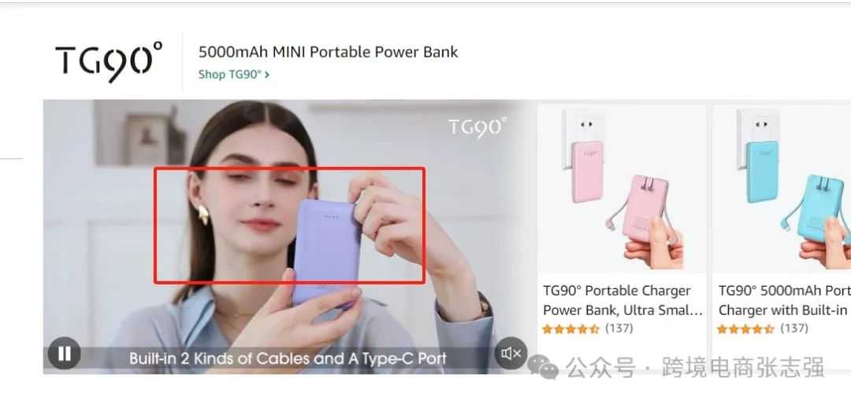Open TG90° 5000mAh Portable Charger title
851x401 pixels.
[x=784, y=300]
